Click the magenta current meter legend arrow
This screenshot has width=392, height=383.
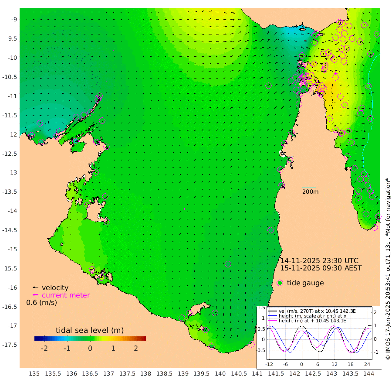pos(36,295)
